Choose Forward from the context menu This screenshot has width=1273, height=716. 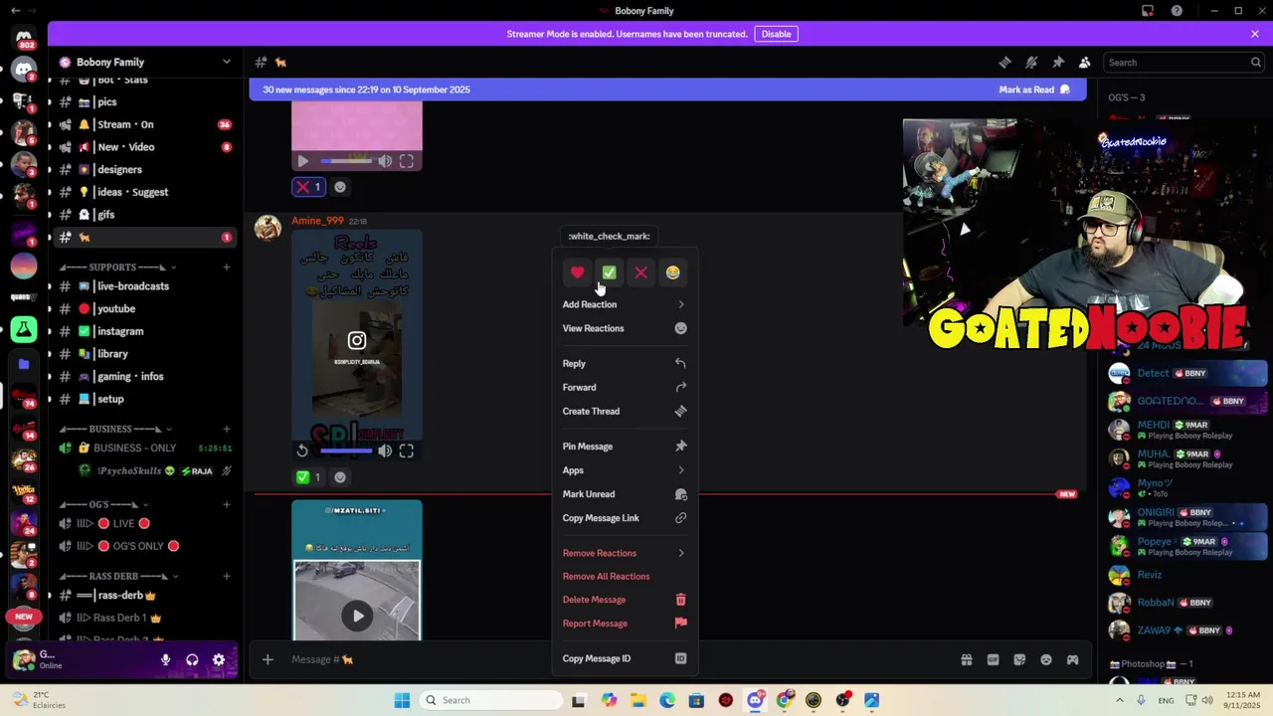pyautogui.click(x=625, y=388)
